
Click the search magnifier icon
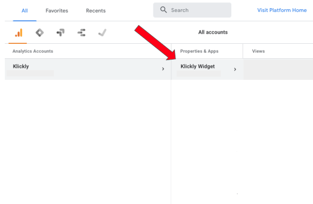163,10
